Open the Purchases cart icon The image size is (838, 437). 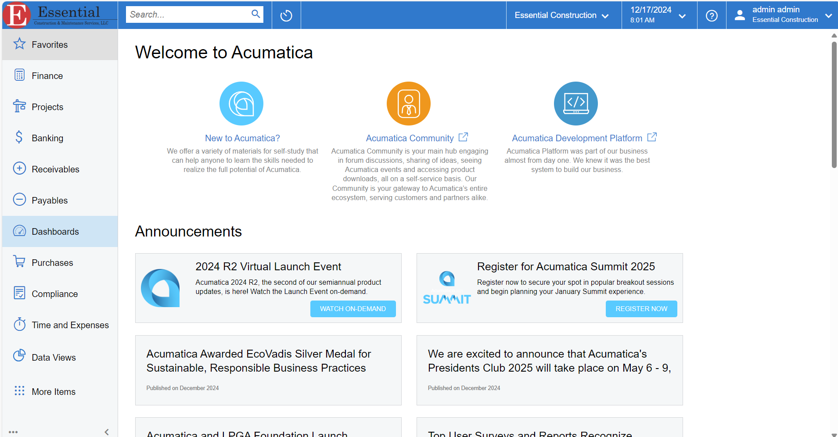tap(19, 262)
